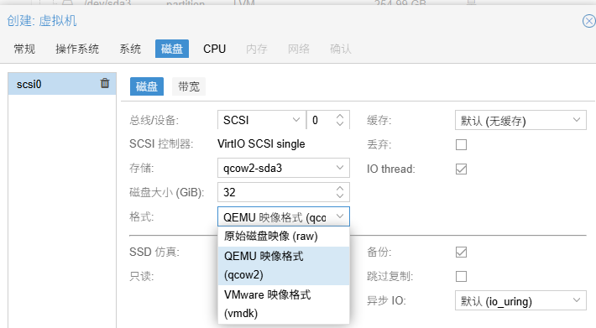This screenshot has width=596, height=328.
Task: Open the CPU tab
Action: (x=214, y=49)
